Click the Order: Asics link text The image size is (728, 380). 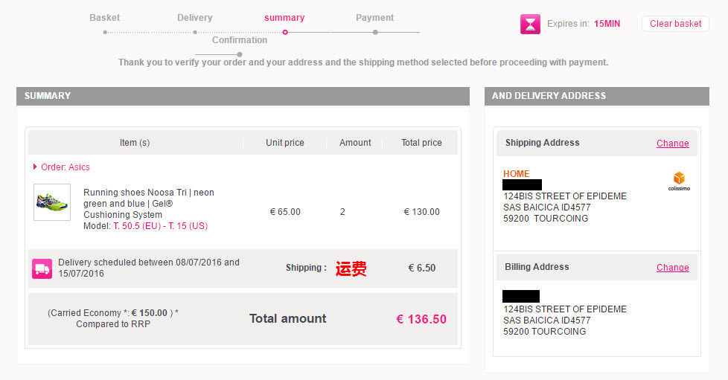[x=65, y=167]
